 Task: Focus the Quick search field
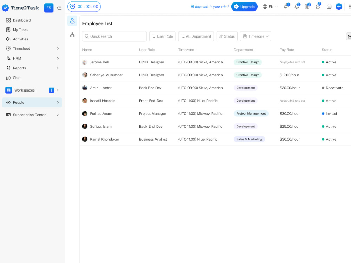coord(114,36)
